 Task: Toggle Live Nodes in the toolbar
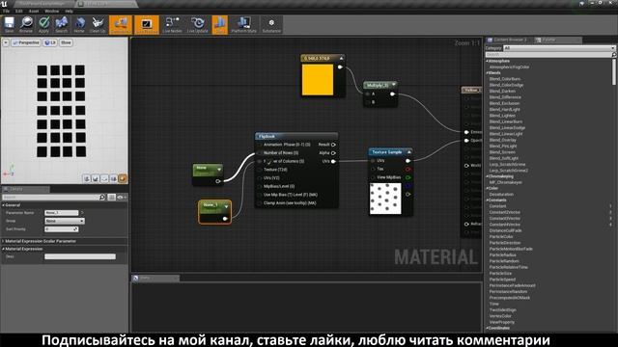172,24
